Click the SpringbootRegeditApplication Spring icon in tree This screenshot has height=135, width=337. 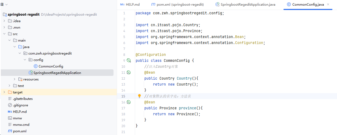point(31,73)
